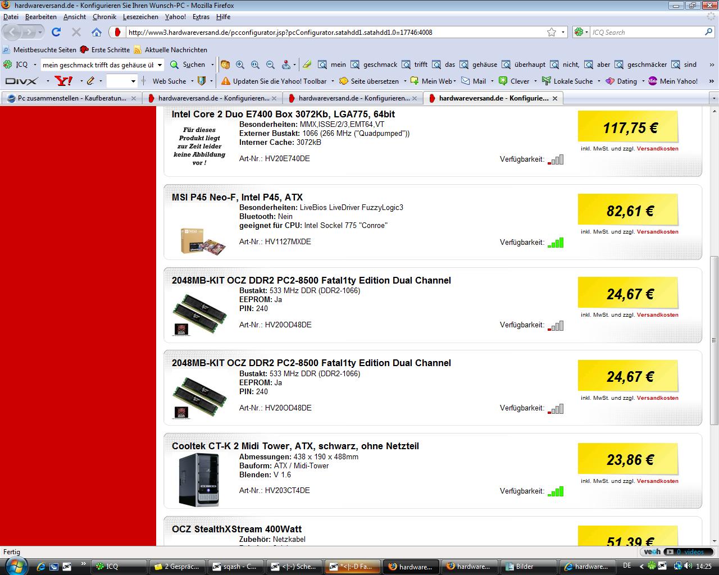This screenshot has height=575, width=719.
Task: Open the dropdown arrow beside ICQ search engine icon
Action: [588, 32]
